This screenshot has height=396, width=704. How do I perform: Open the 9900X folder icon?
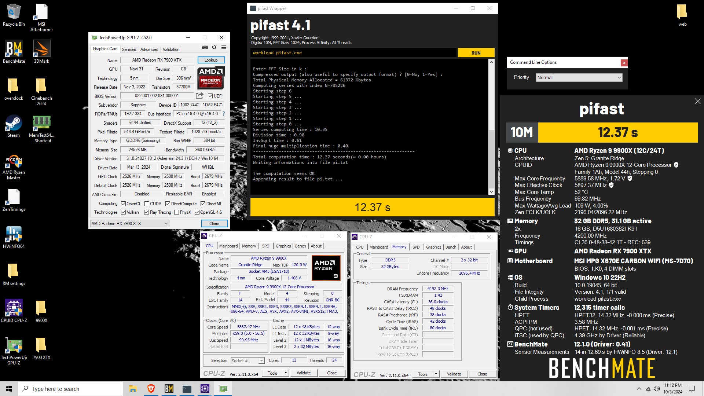[x=41, y=311]
